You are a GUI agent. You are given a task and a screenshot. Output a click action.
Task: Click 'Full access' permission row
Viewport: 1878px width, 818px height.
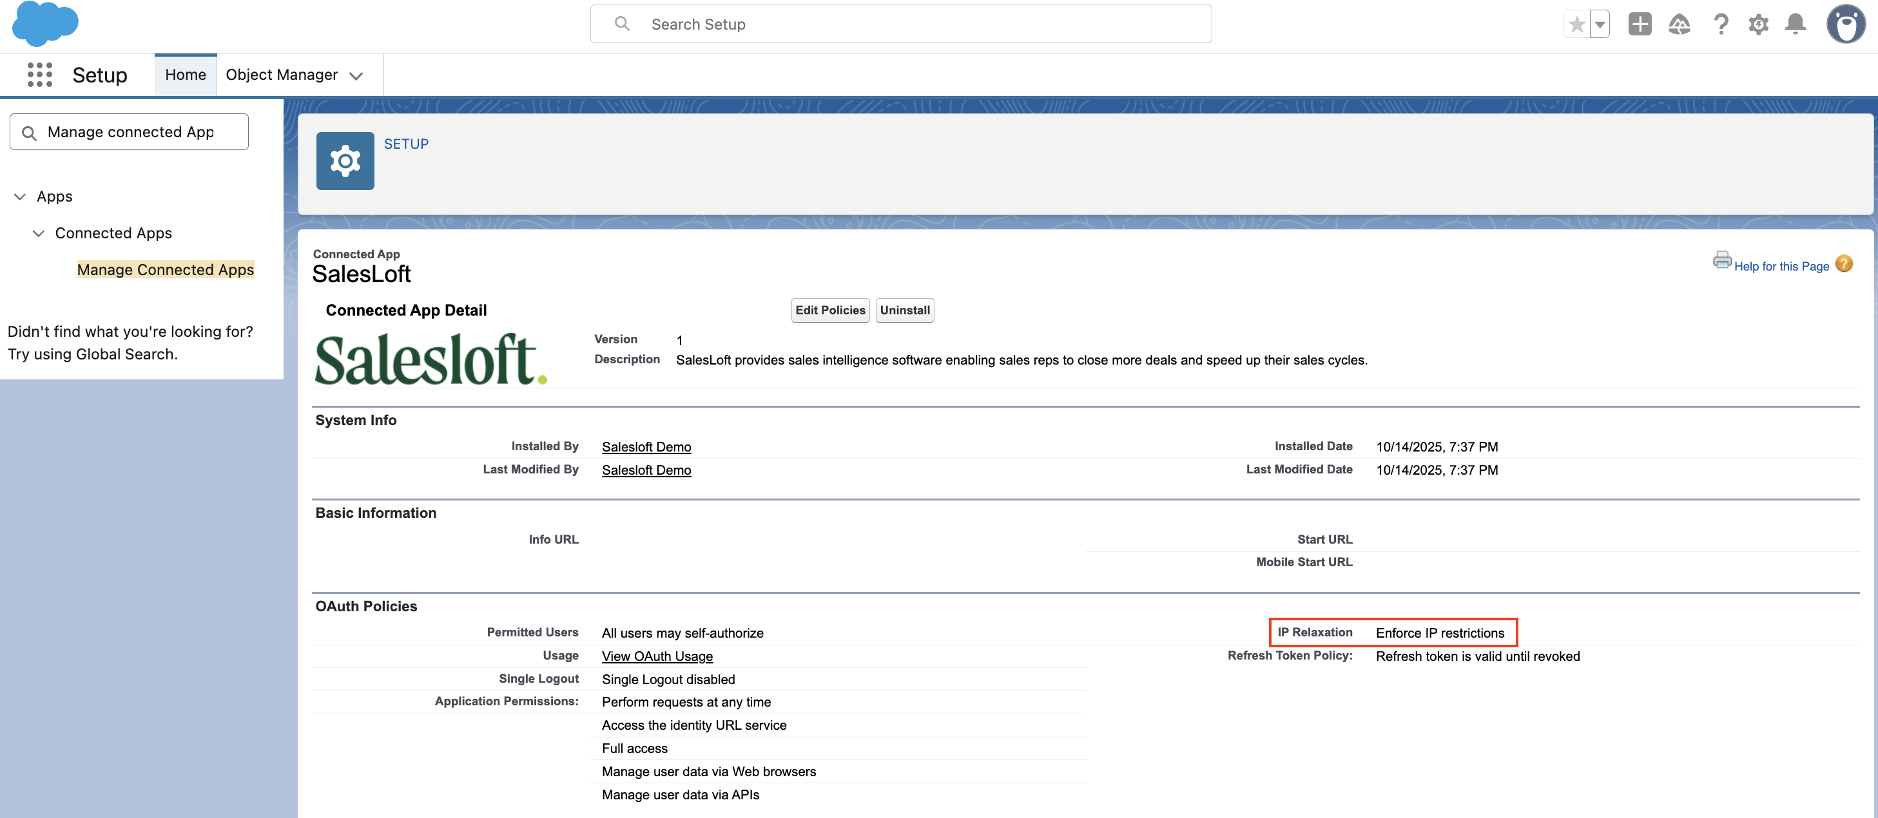(x=634, y=748)
